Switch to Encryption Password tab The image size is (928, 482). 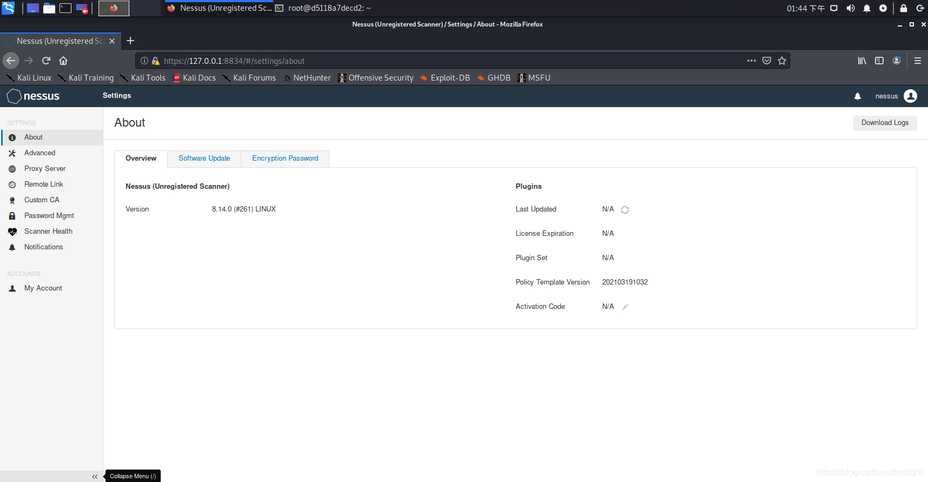tap(285, 159)
